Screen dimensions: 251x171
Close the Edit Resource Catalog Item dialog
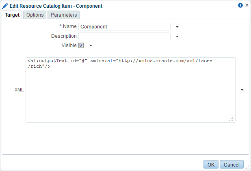pos(247,5)
